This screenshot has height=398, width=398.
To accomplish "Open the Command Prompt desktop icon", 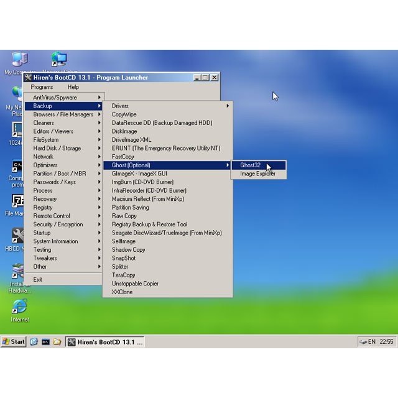I will (17, 168).
